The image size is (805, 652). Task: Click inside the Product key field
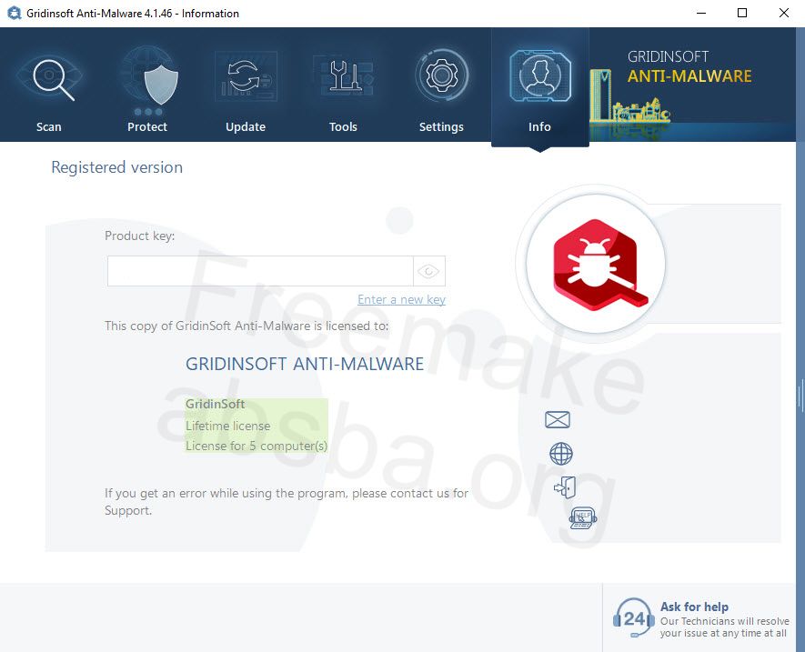pyautogui.click(x=260, y=271)
